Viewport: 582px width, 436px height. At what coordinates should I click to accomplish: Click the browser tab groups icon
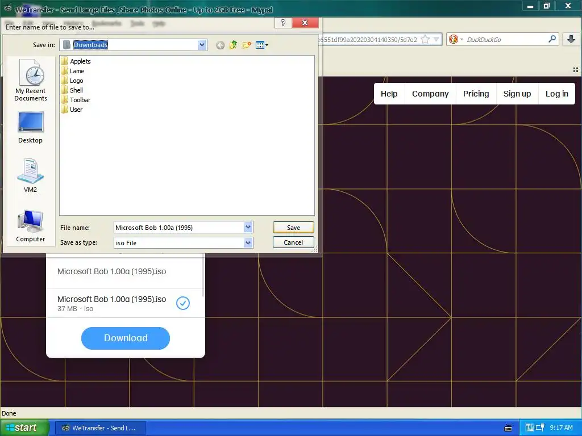576,70
